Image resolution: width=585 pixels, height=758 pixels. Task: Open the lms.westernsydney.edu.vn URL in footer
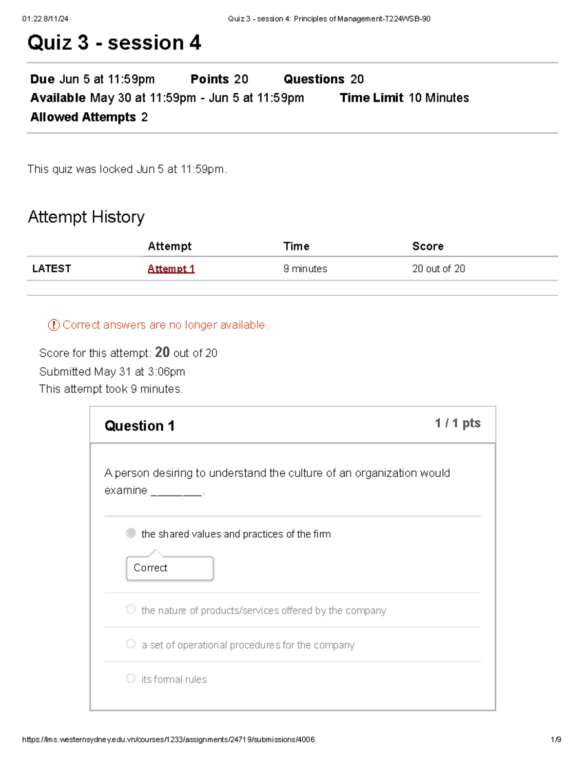168,739
